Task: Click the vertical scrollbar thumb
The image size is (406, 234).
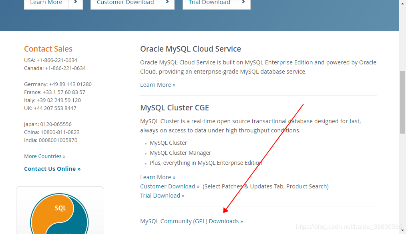Action: click(x=403, y=102)
